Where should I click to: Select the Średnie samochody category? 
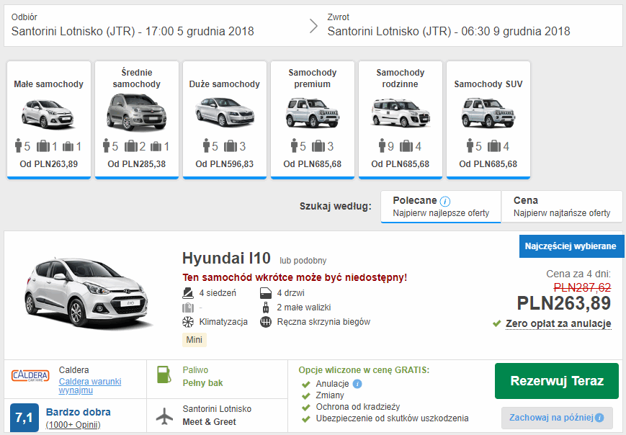tap(137, 120)
